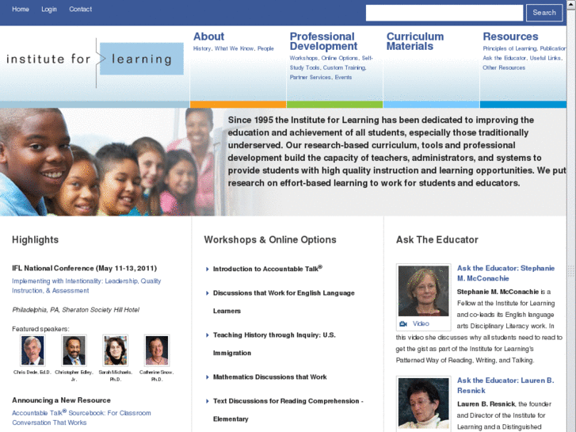Click the Home link in top bar
The height and width of the screenshot is (432, 576).
(21, 10)
